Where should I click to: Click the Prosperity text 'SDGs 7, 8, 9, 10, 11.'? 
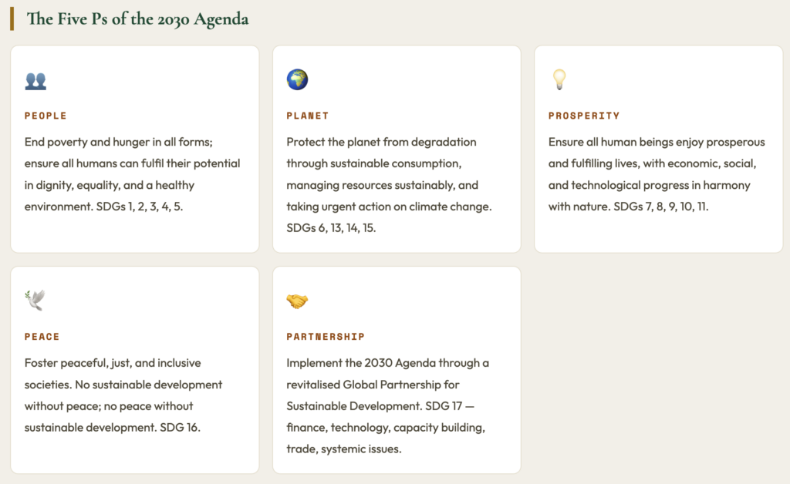[x=660, y=207]
